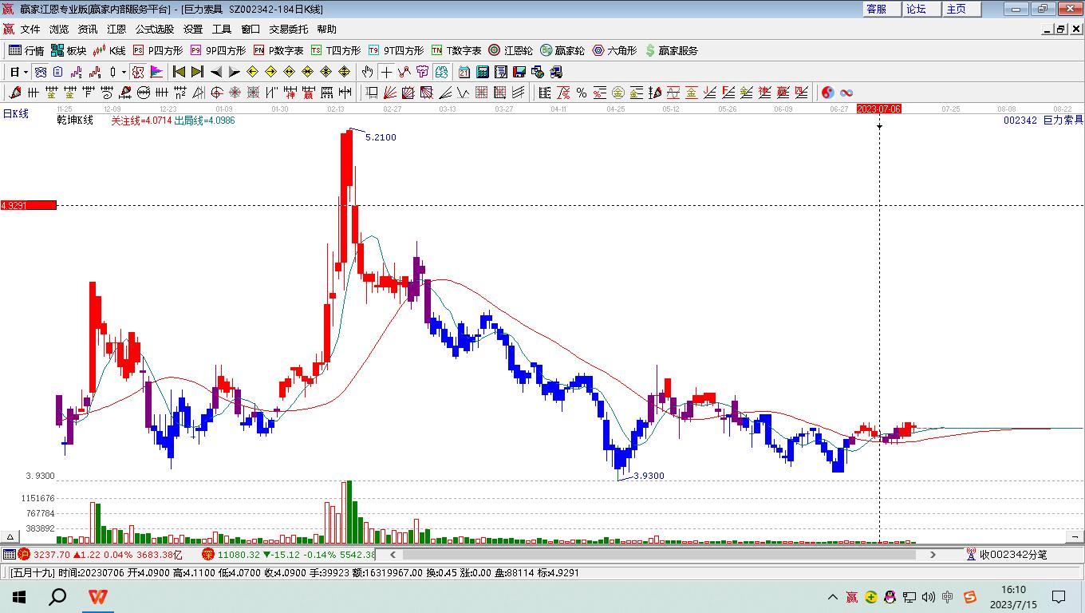Open the 9T四方形 chart
The width and height of the screenshot is (1085, 613).
coord(396,50)
